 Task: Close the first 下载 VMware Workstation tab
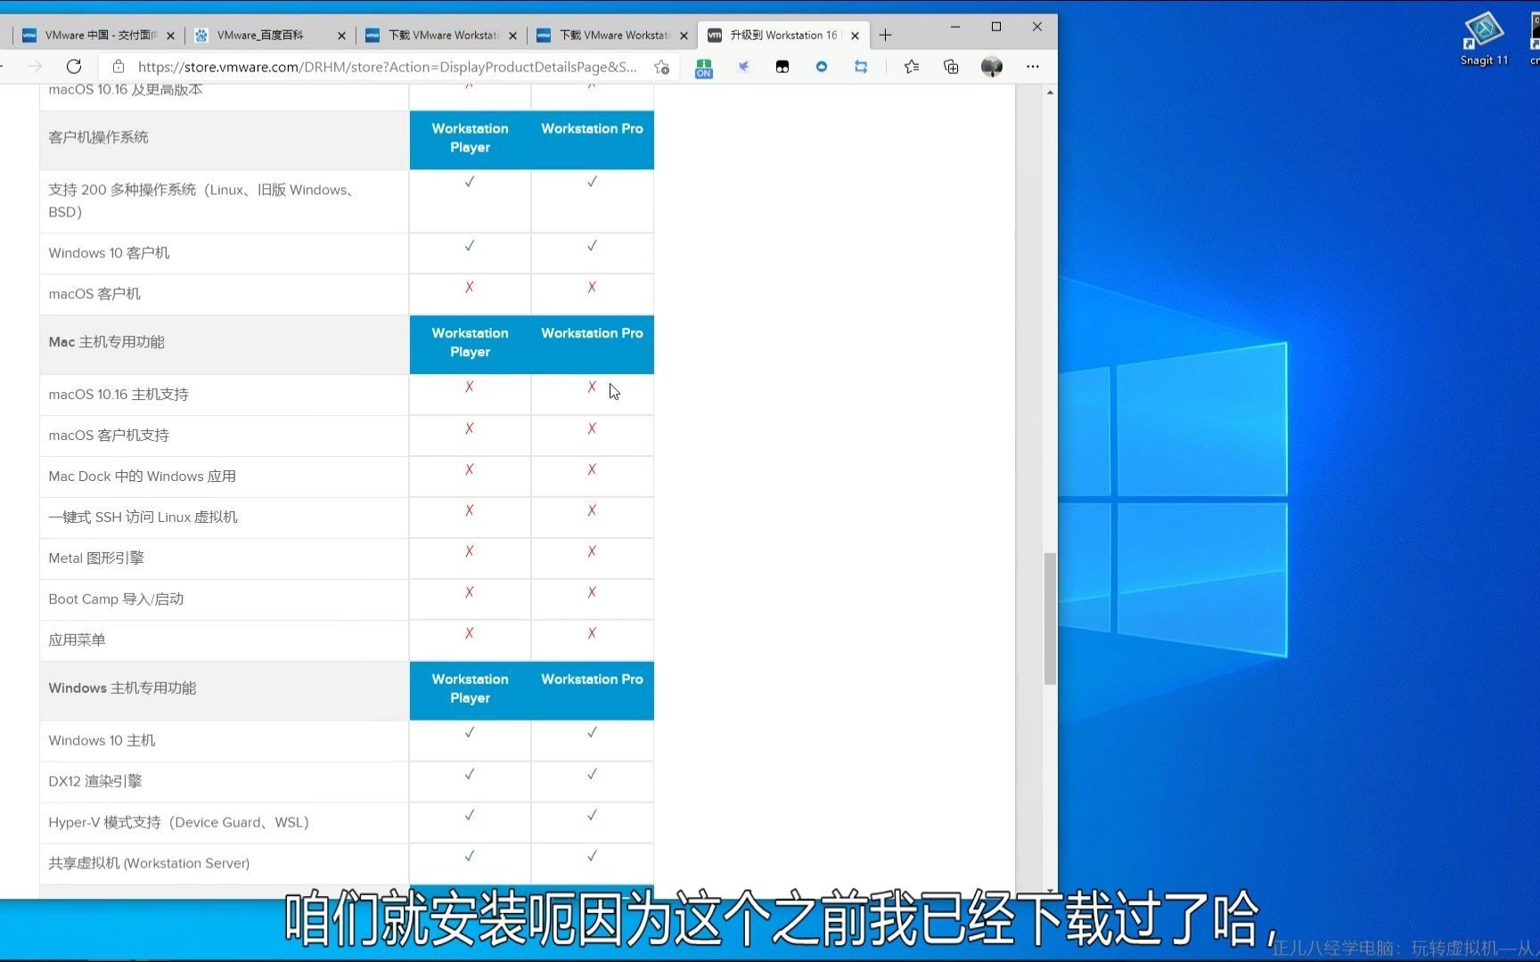tap(513, 36)
